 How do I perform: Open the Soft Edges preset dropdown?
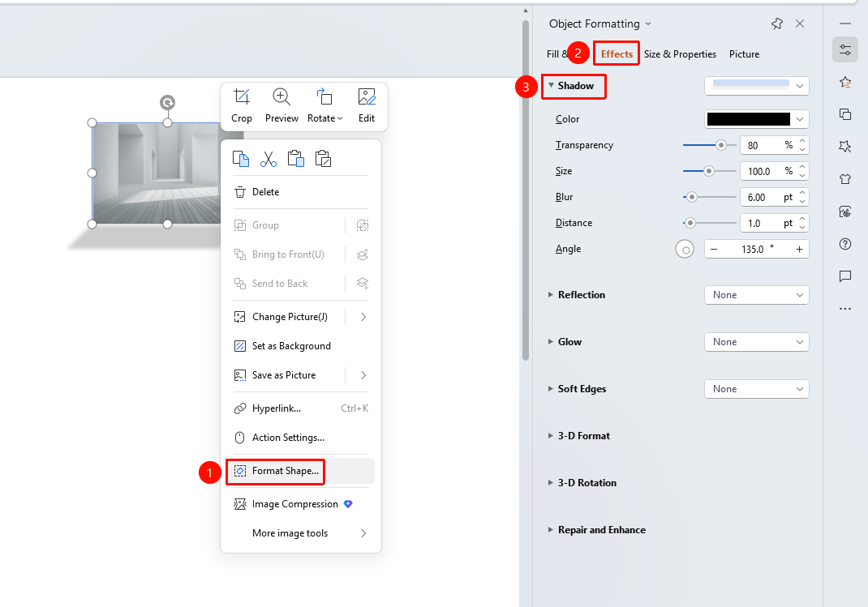coord(757,389)
